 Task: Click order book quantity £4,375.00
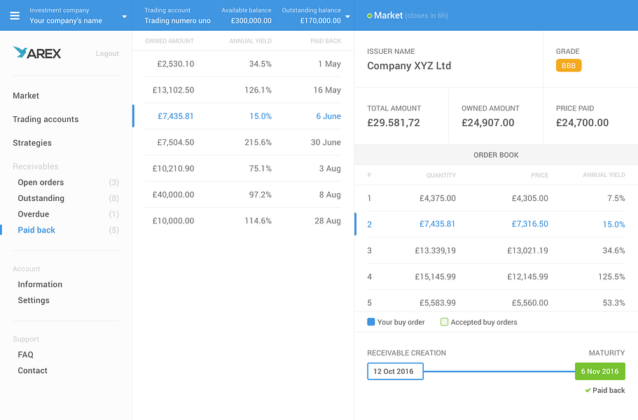pos(438,198)
